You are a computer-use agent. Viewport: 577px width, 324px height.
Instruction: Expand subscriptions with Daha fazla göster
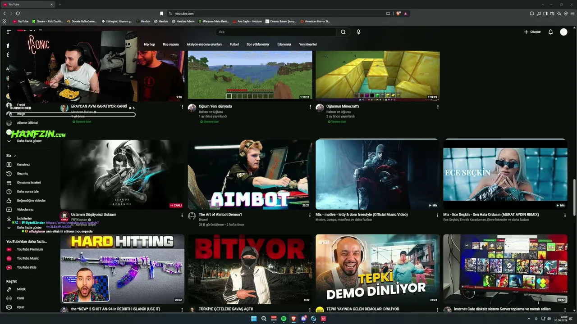pyautogui.click(x=25, y=141)
